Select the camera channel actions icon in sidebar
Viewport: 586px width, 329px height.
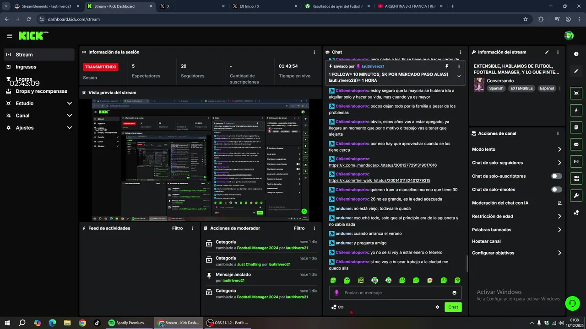(x=576, y=178)
